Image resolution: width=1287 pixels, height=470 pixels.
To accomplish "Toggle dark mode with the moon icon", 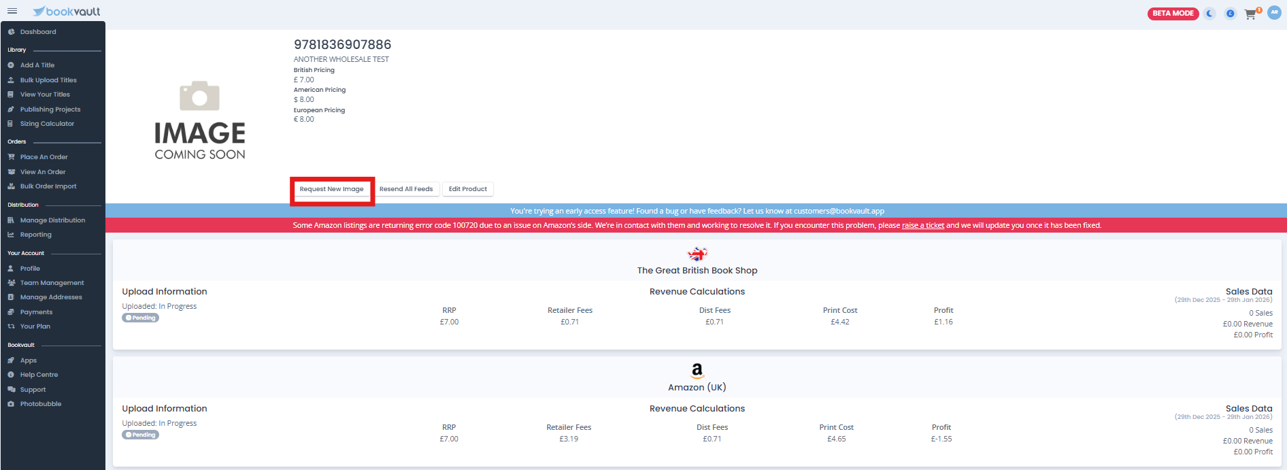I will [x=1209, y=14].
